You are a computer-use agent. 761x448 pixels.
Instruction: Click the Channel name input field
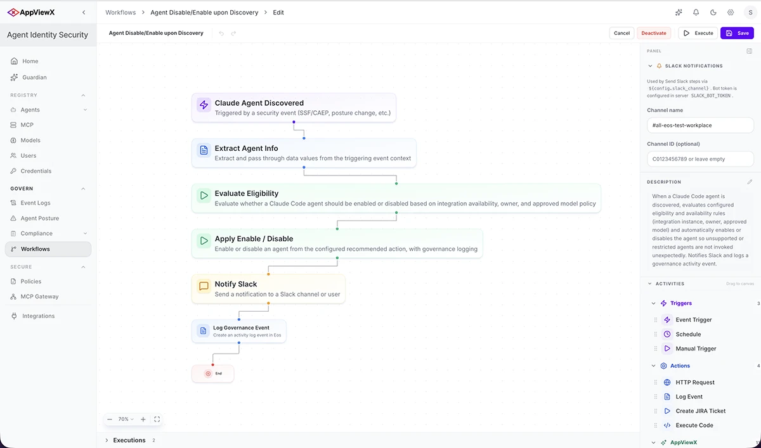700,125
